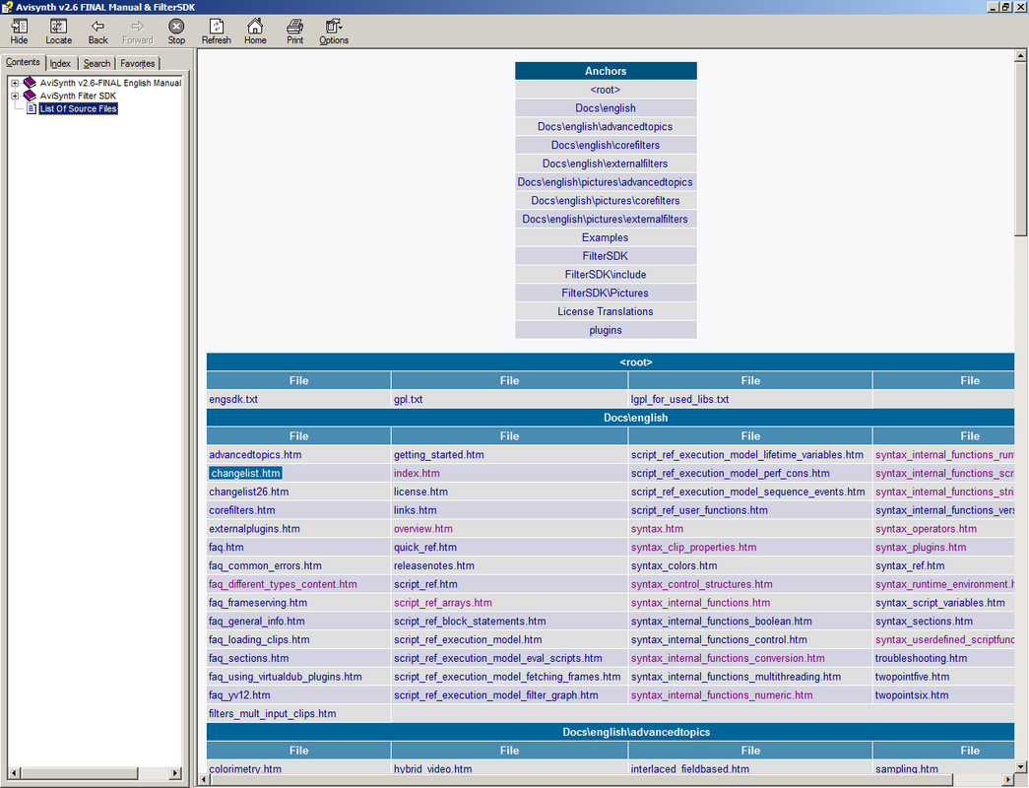Click the AviSynth English Manual book icon
The width and height of the screenshot is (1029, 788).
30,83
